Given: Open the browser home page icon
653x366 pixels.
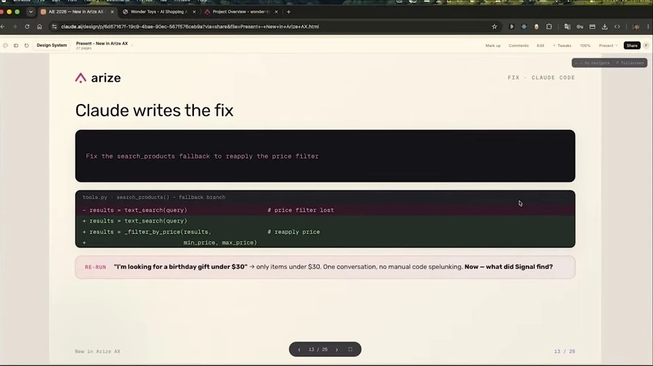Looking at the screenshot, I should pos(39,27).
